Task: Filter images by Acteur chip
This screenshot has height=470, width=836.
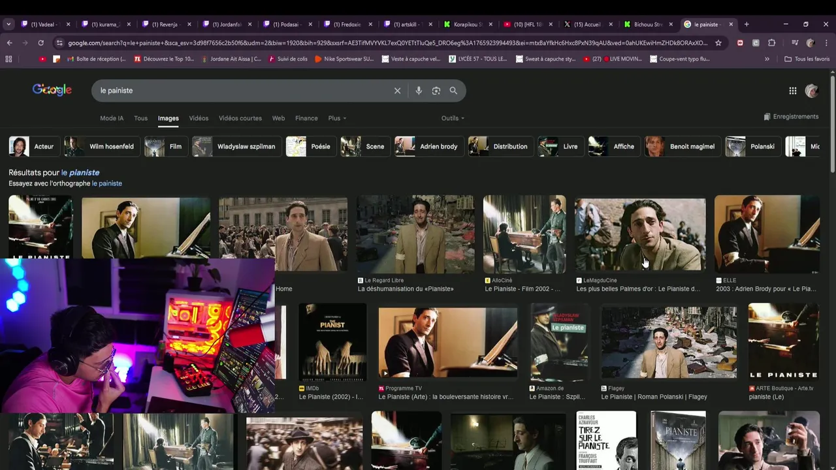Action: click(35, 146)
